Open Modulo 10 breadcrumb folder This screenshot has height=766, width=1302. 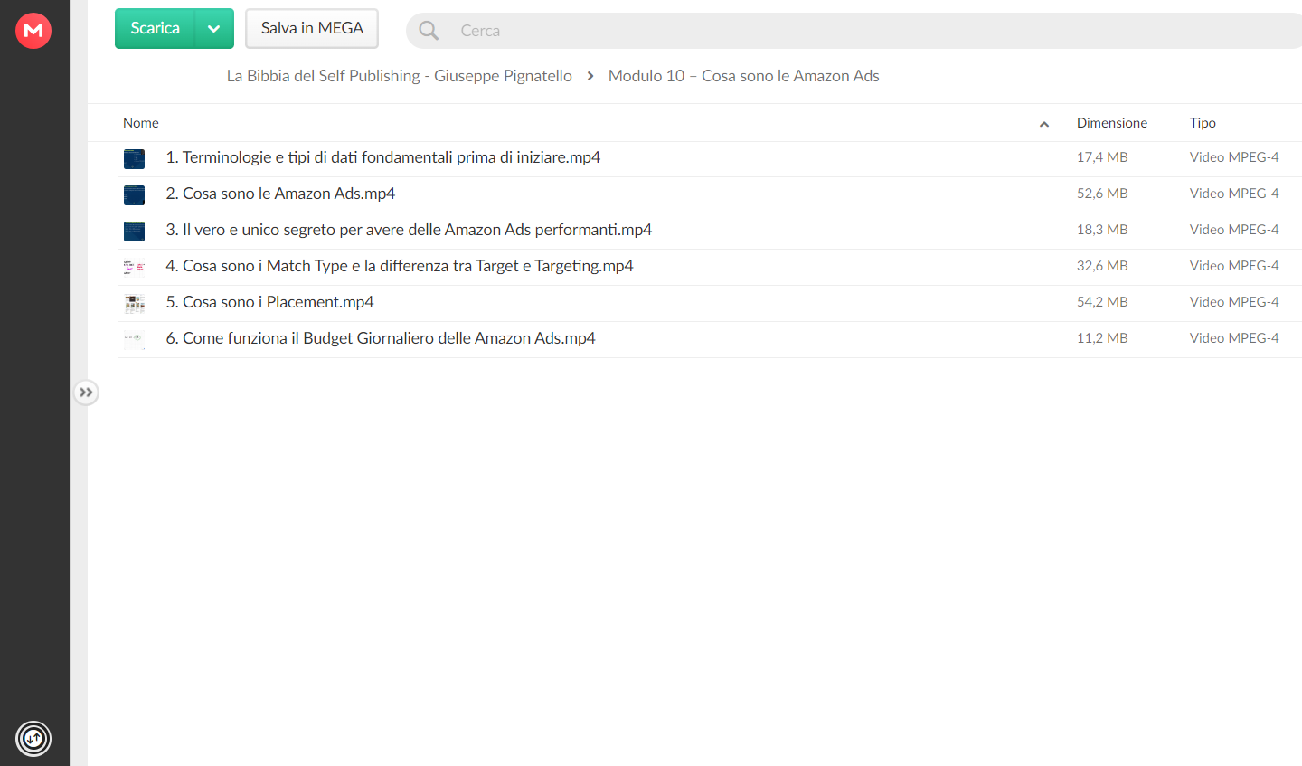pos(743,76)
